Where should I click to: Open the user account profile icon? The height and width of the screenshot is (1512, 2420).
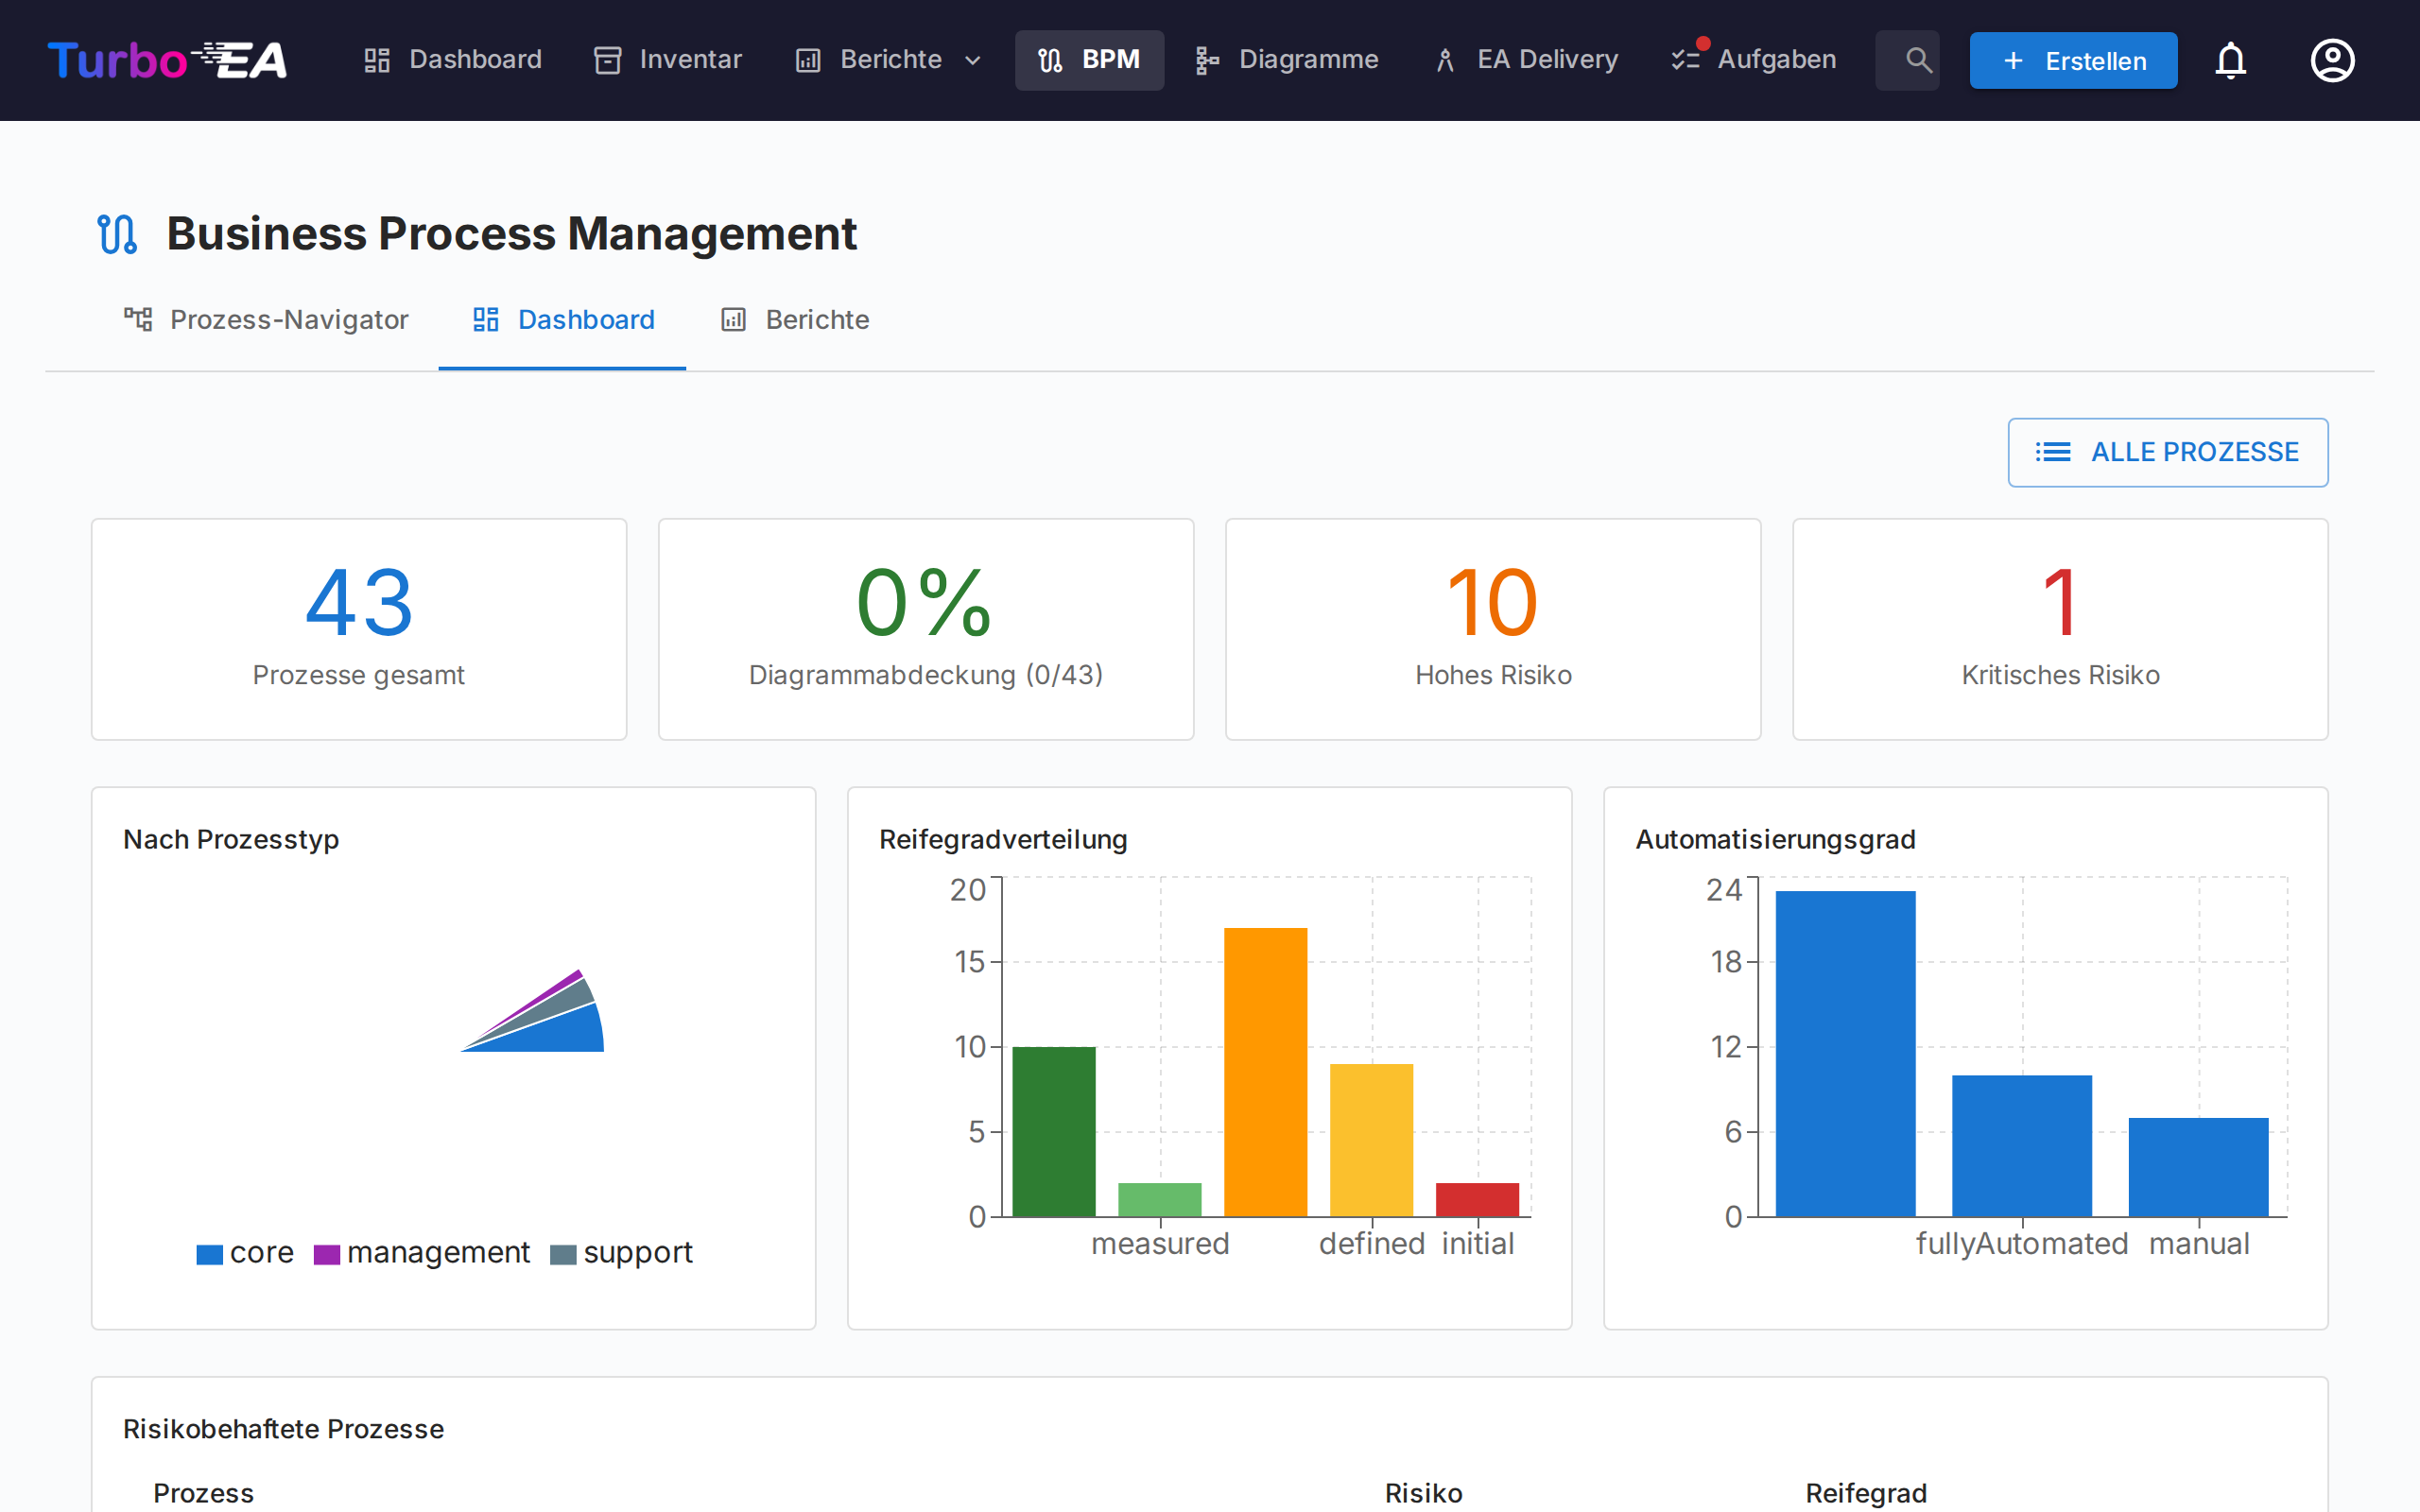point(2332,60)
